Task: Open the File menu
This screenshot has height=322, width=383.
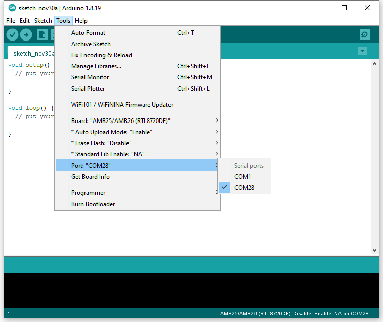Action: tap(11, 21)
